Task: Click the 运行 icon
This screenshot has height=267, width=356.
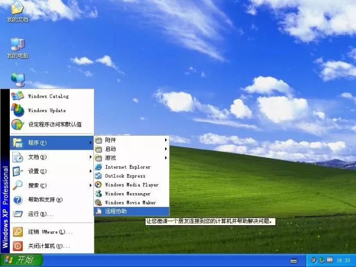Action: [18, 214]
